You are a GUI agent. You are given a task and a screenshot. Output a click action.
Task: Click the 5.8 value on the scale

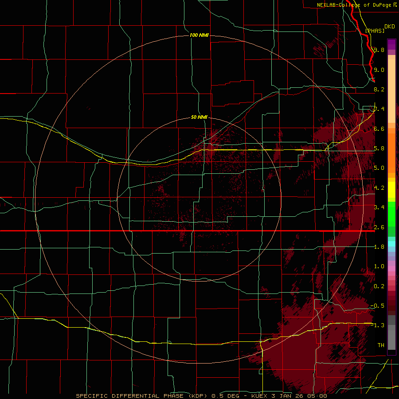379,149
